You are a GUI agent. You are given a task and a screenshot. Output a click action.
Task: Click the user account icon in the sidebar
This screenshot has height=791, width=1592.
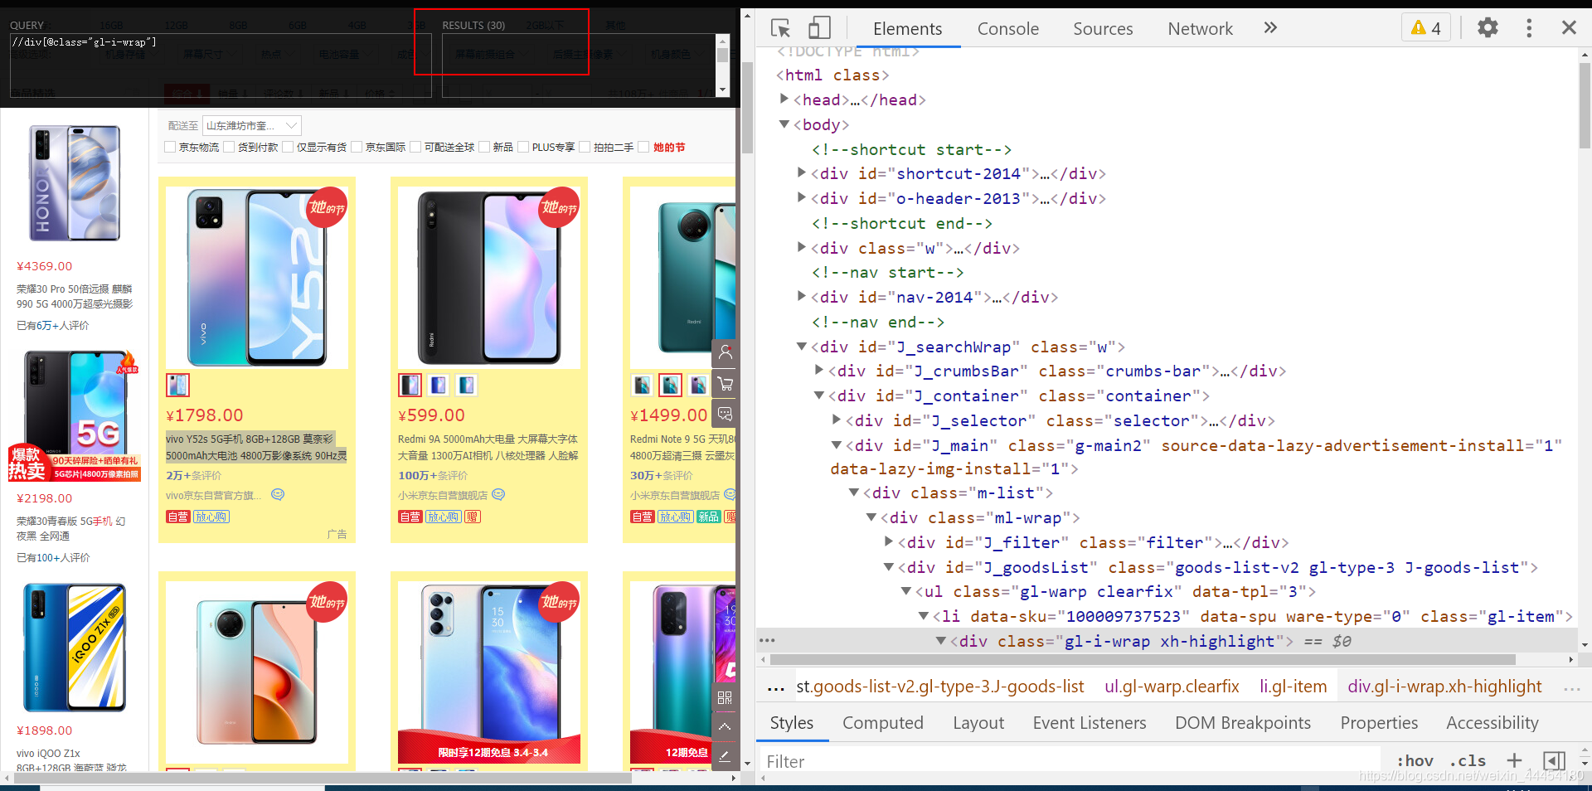tap(726, 352)
